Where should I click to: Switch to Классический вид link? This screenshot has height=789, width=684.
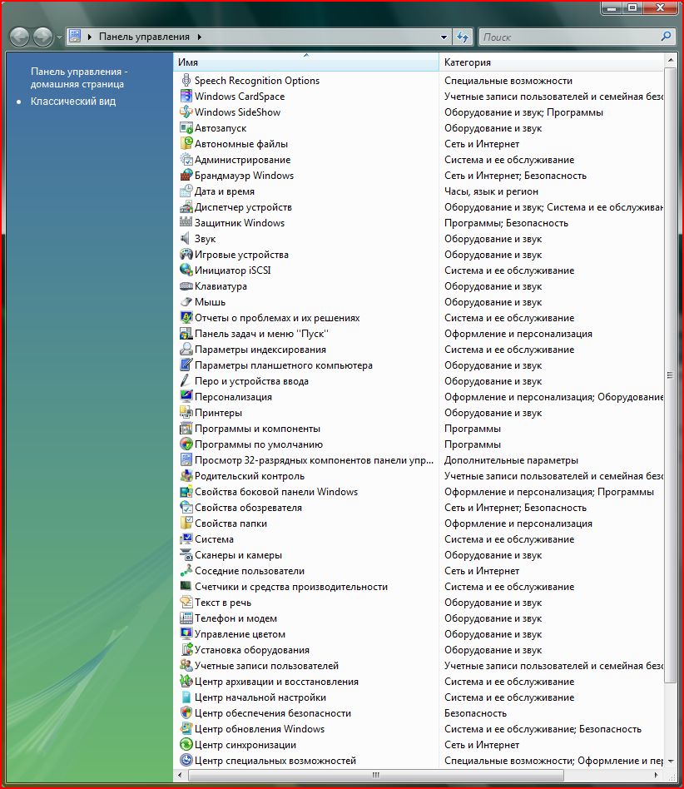[73, 102]
